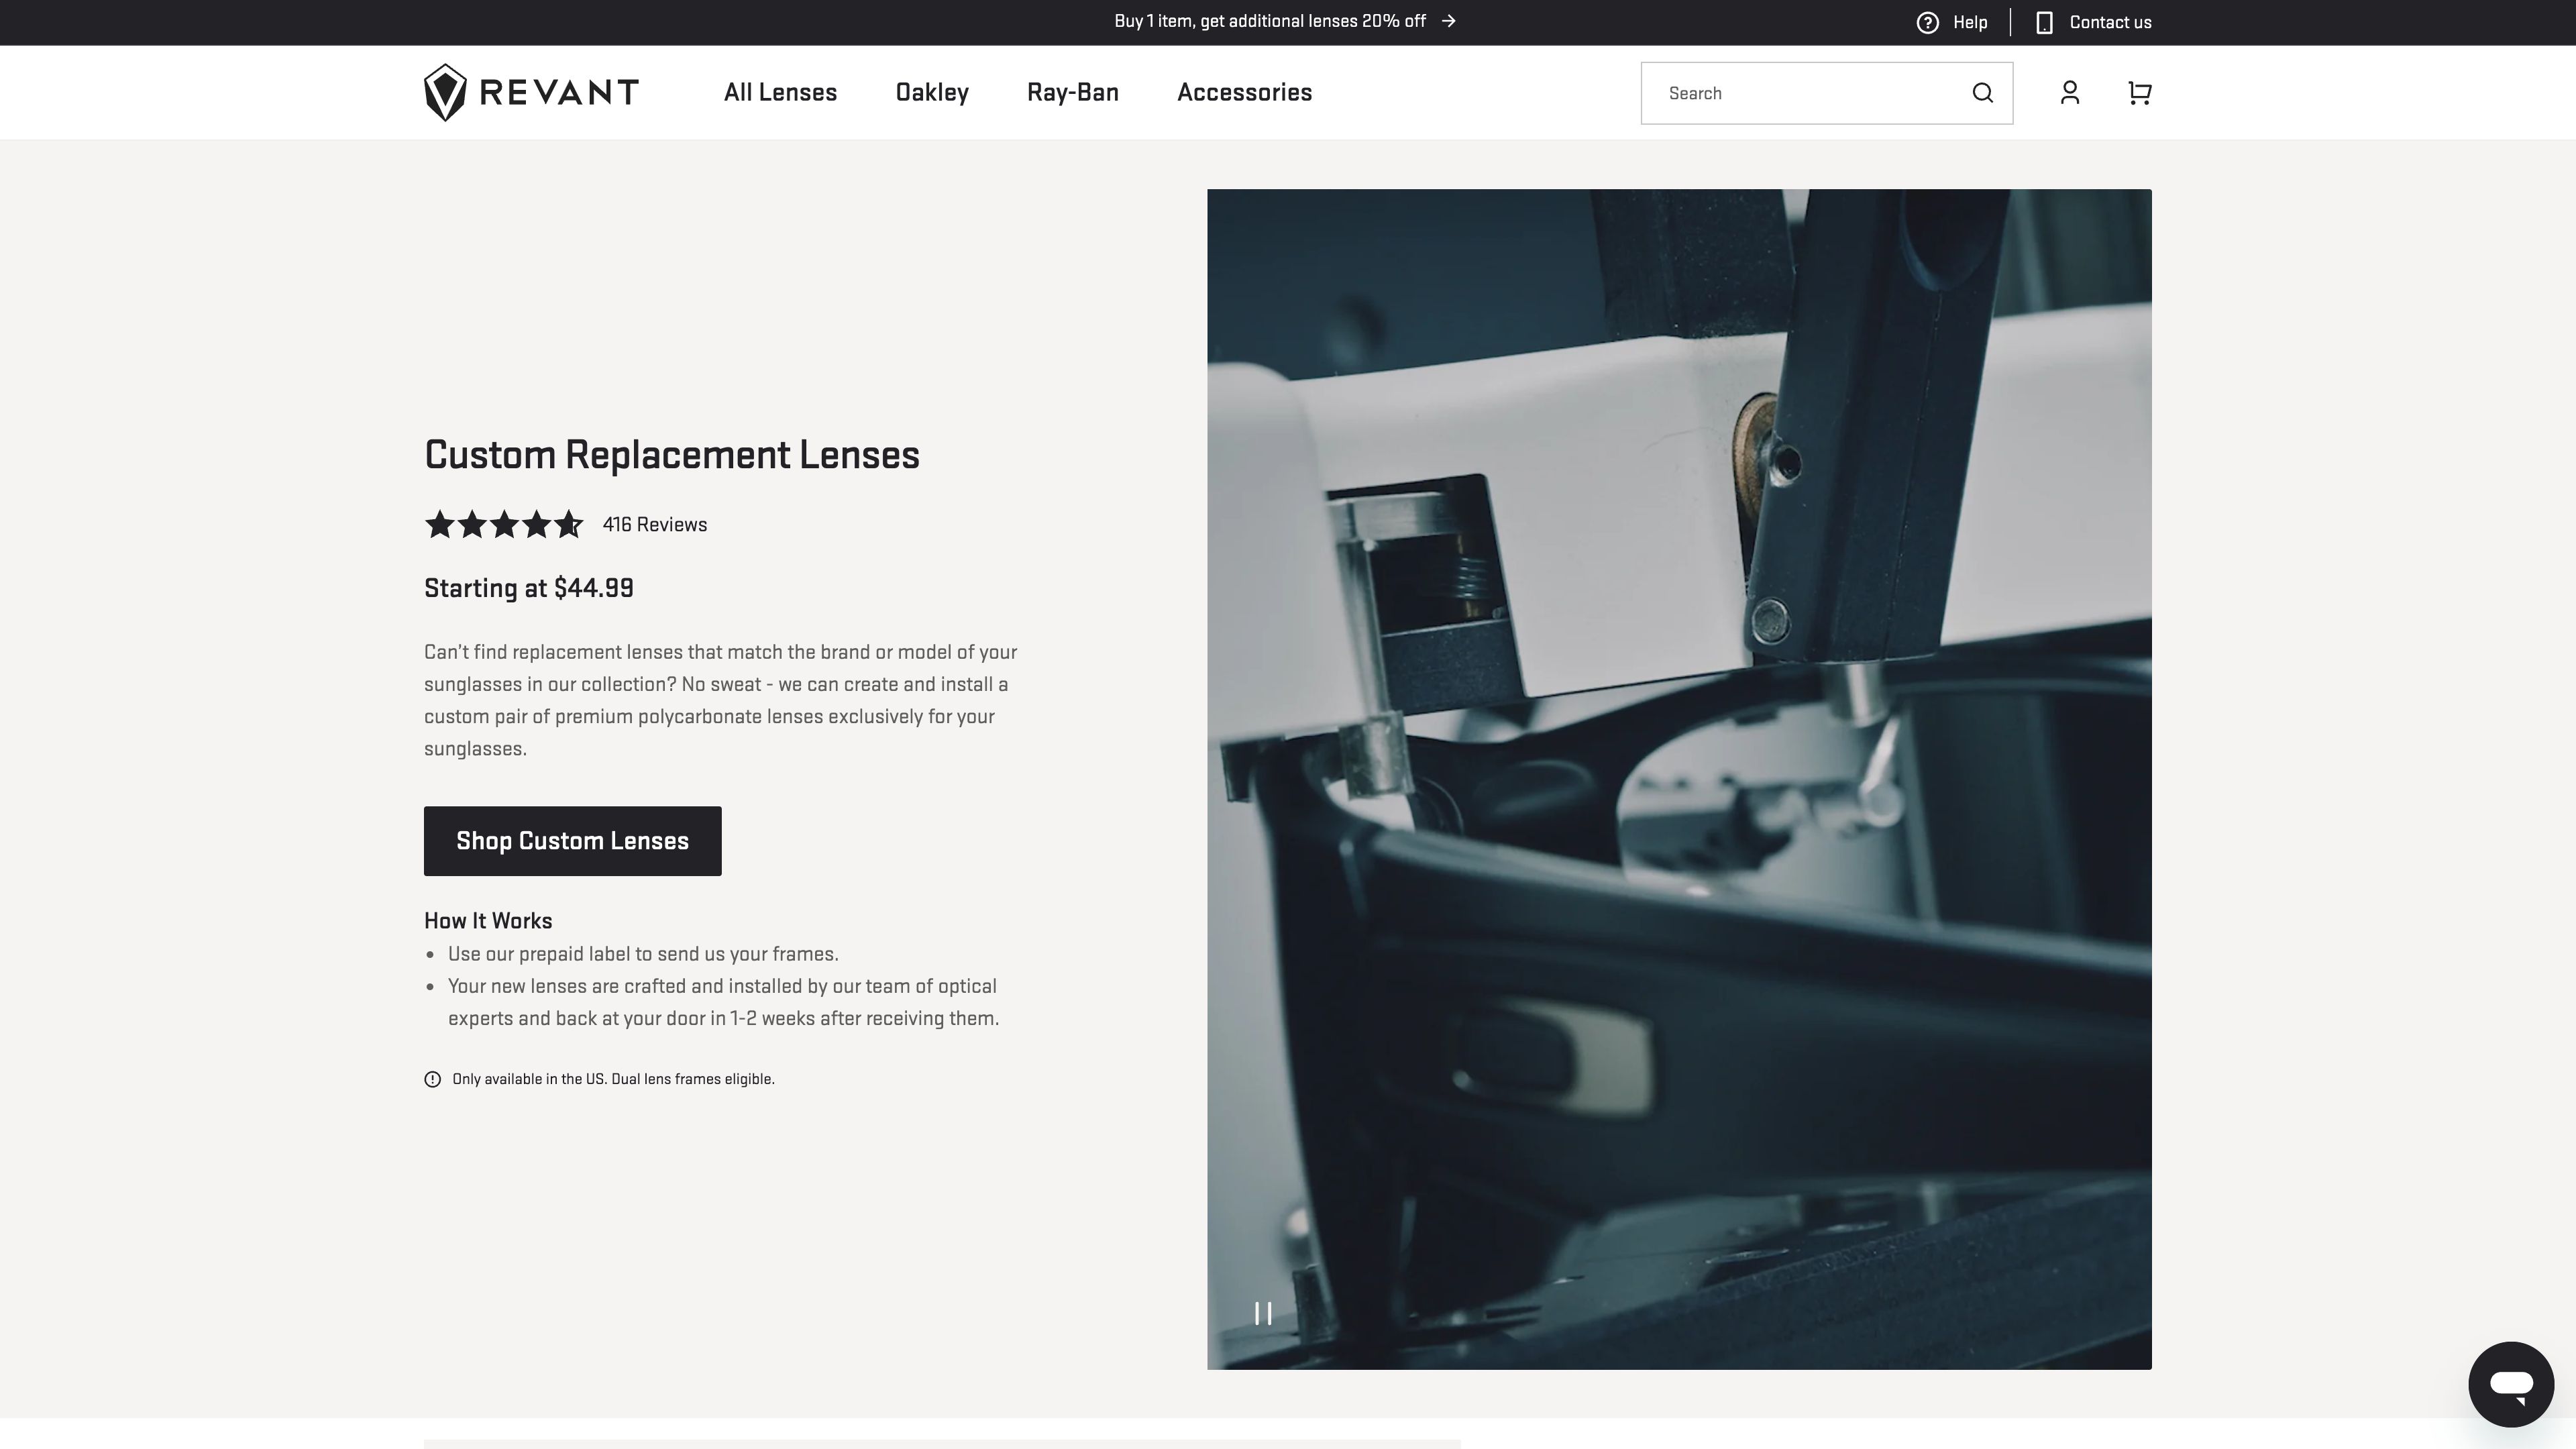The image size is (2576, 1449).
Task: Open the account login icon
Action: tap(2069, 92)
